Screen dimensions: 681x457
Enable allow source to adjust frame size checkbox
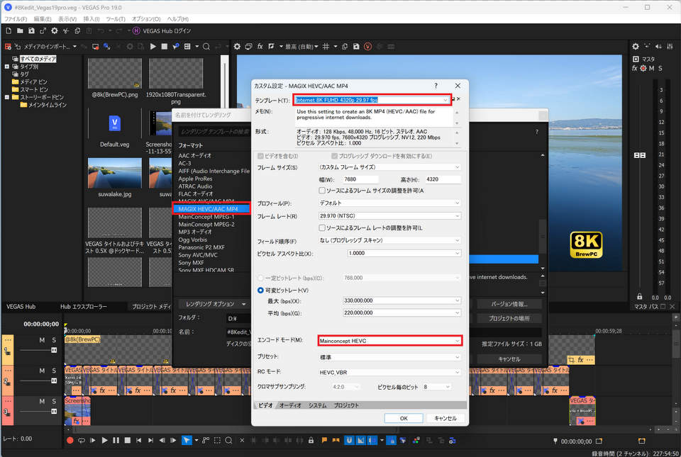click(322, 191)
